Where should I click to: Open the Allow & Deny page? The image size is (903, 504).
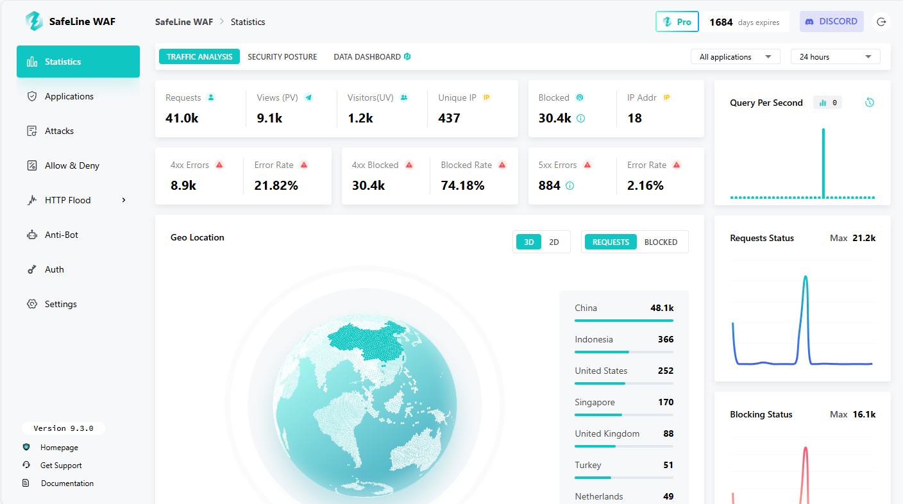pos(78,165)
